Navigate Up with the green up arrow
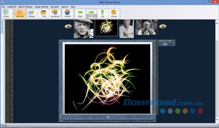Image resolution: width=219 pixels, height=128 pixels. pos(103,14)
